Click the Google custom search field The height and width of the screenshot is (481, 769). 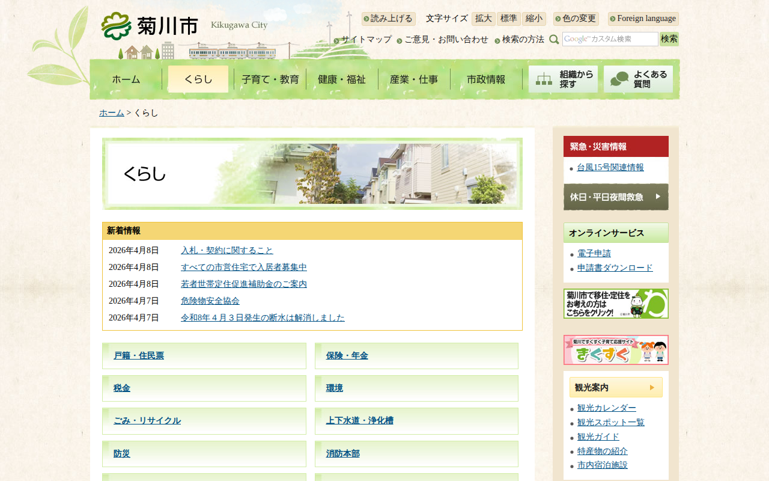coord(610,39)
